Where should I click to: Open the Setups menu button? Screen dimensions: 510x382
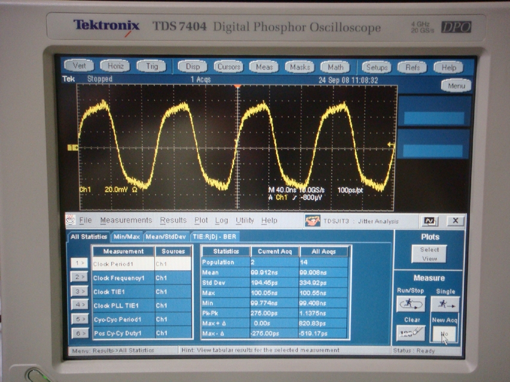pos(377,67)
